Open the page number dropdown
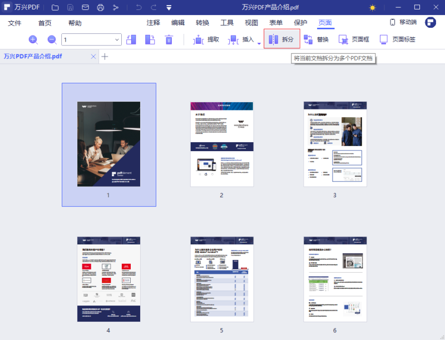445x340 pixels. [x=117, y=39]
